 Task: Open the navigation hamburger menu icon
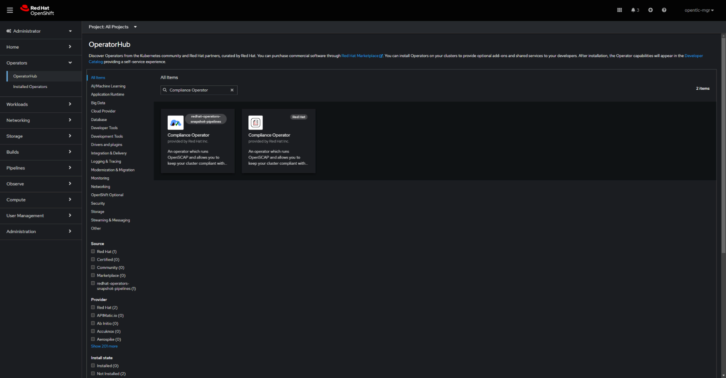click(10, 10)
